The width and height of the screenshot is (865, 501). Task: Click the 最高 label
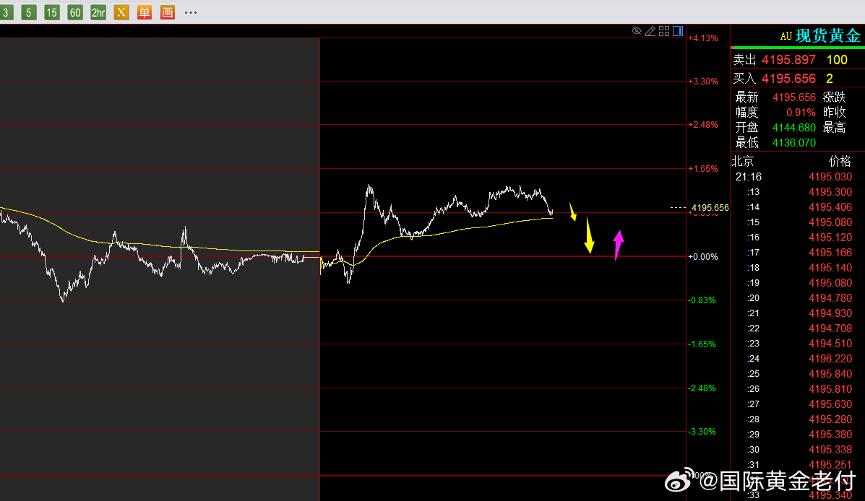834,128
